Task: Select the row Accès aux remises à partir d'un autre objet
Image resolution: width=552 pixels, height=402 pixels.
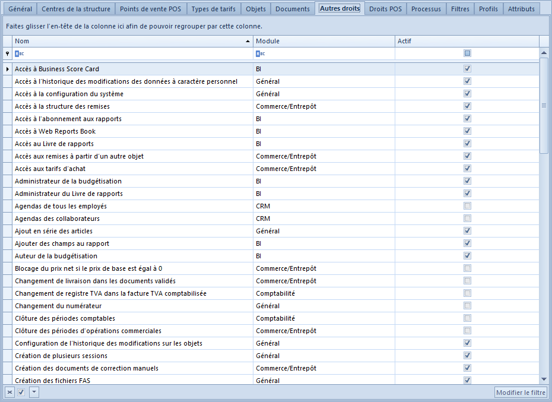Action: 271,156
